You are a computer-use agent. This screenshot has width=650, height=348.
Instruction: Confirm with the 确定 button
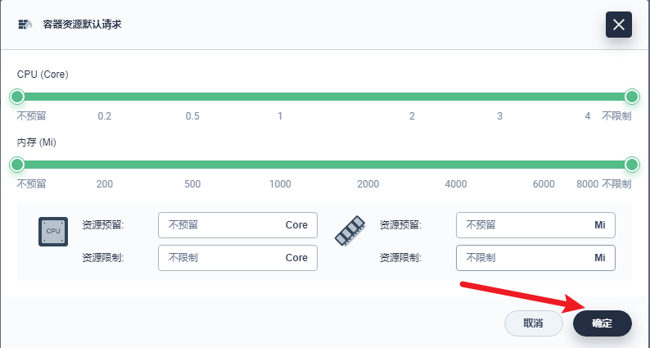coord(602,323)
